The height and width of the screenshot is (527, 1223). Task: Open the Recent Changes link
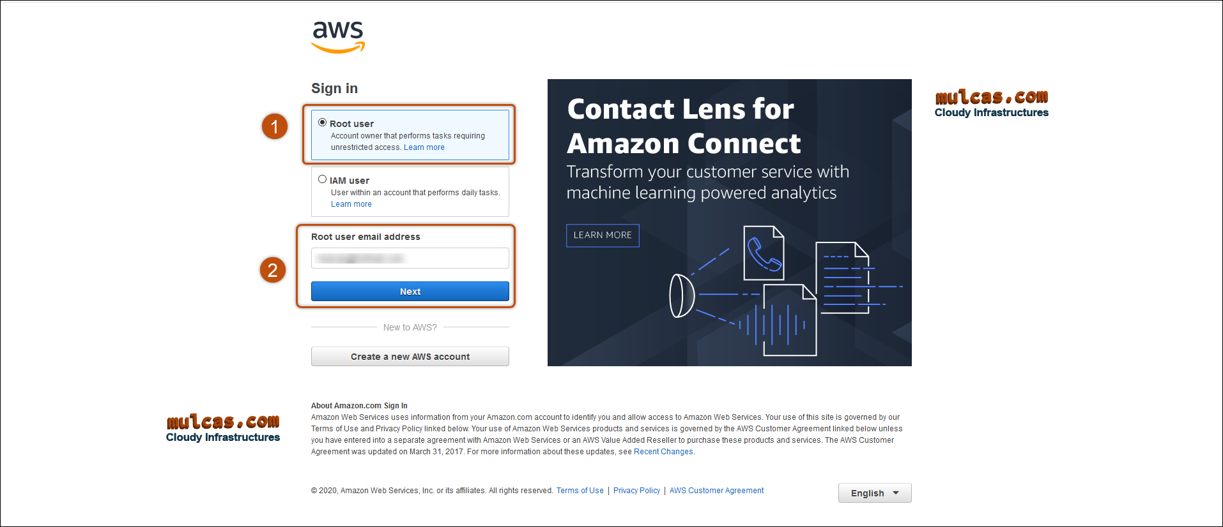point(663,452)
